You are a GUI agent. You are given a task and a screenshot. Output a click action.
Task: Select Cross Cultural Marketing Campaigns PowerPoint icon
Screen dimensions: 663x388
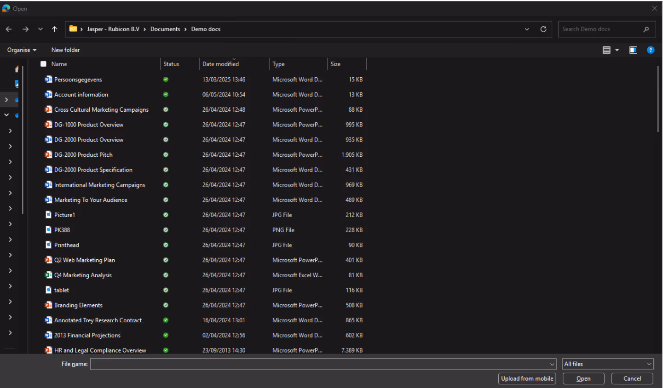tap(48, 109)
